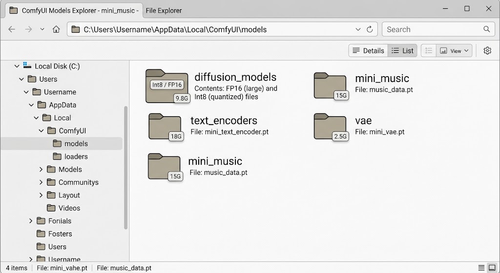Image resolution: width=500 pixels, height=273 pixels.
Task: Click the bulleted list layout icon
Action: 429,51
